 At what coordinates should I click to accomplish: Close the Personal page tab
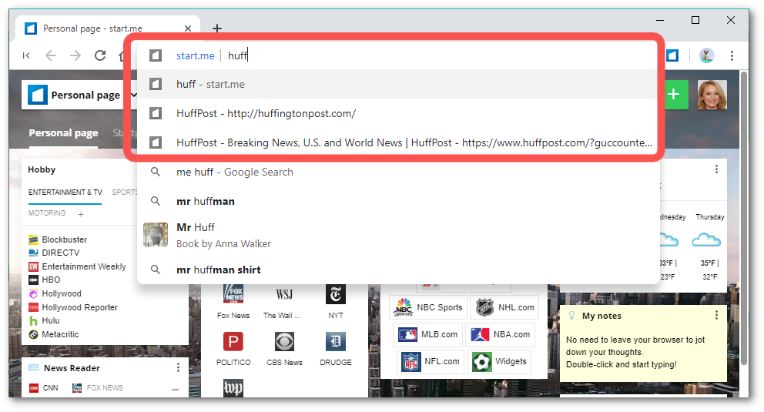click(x=188, y=28)
